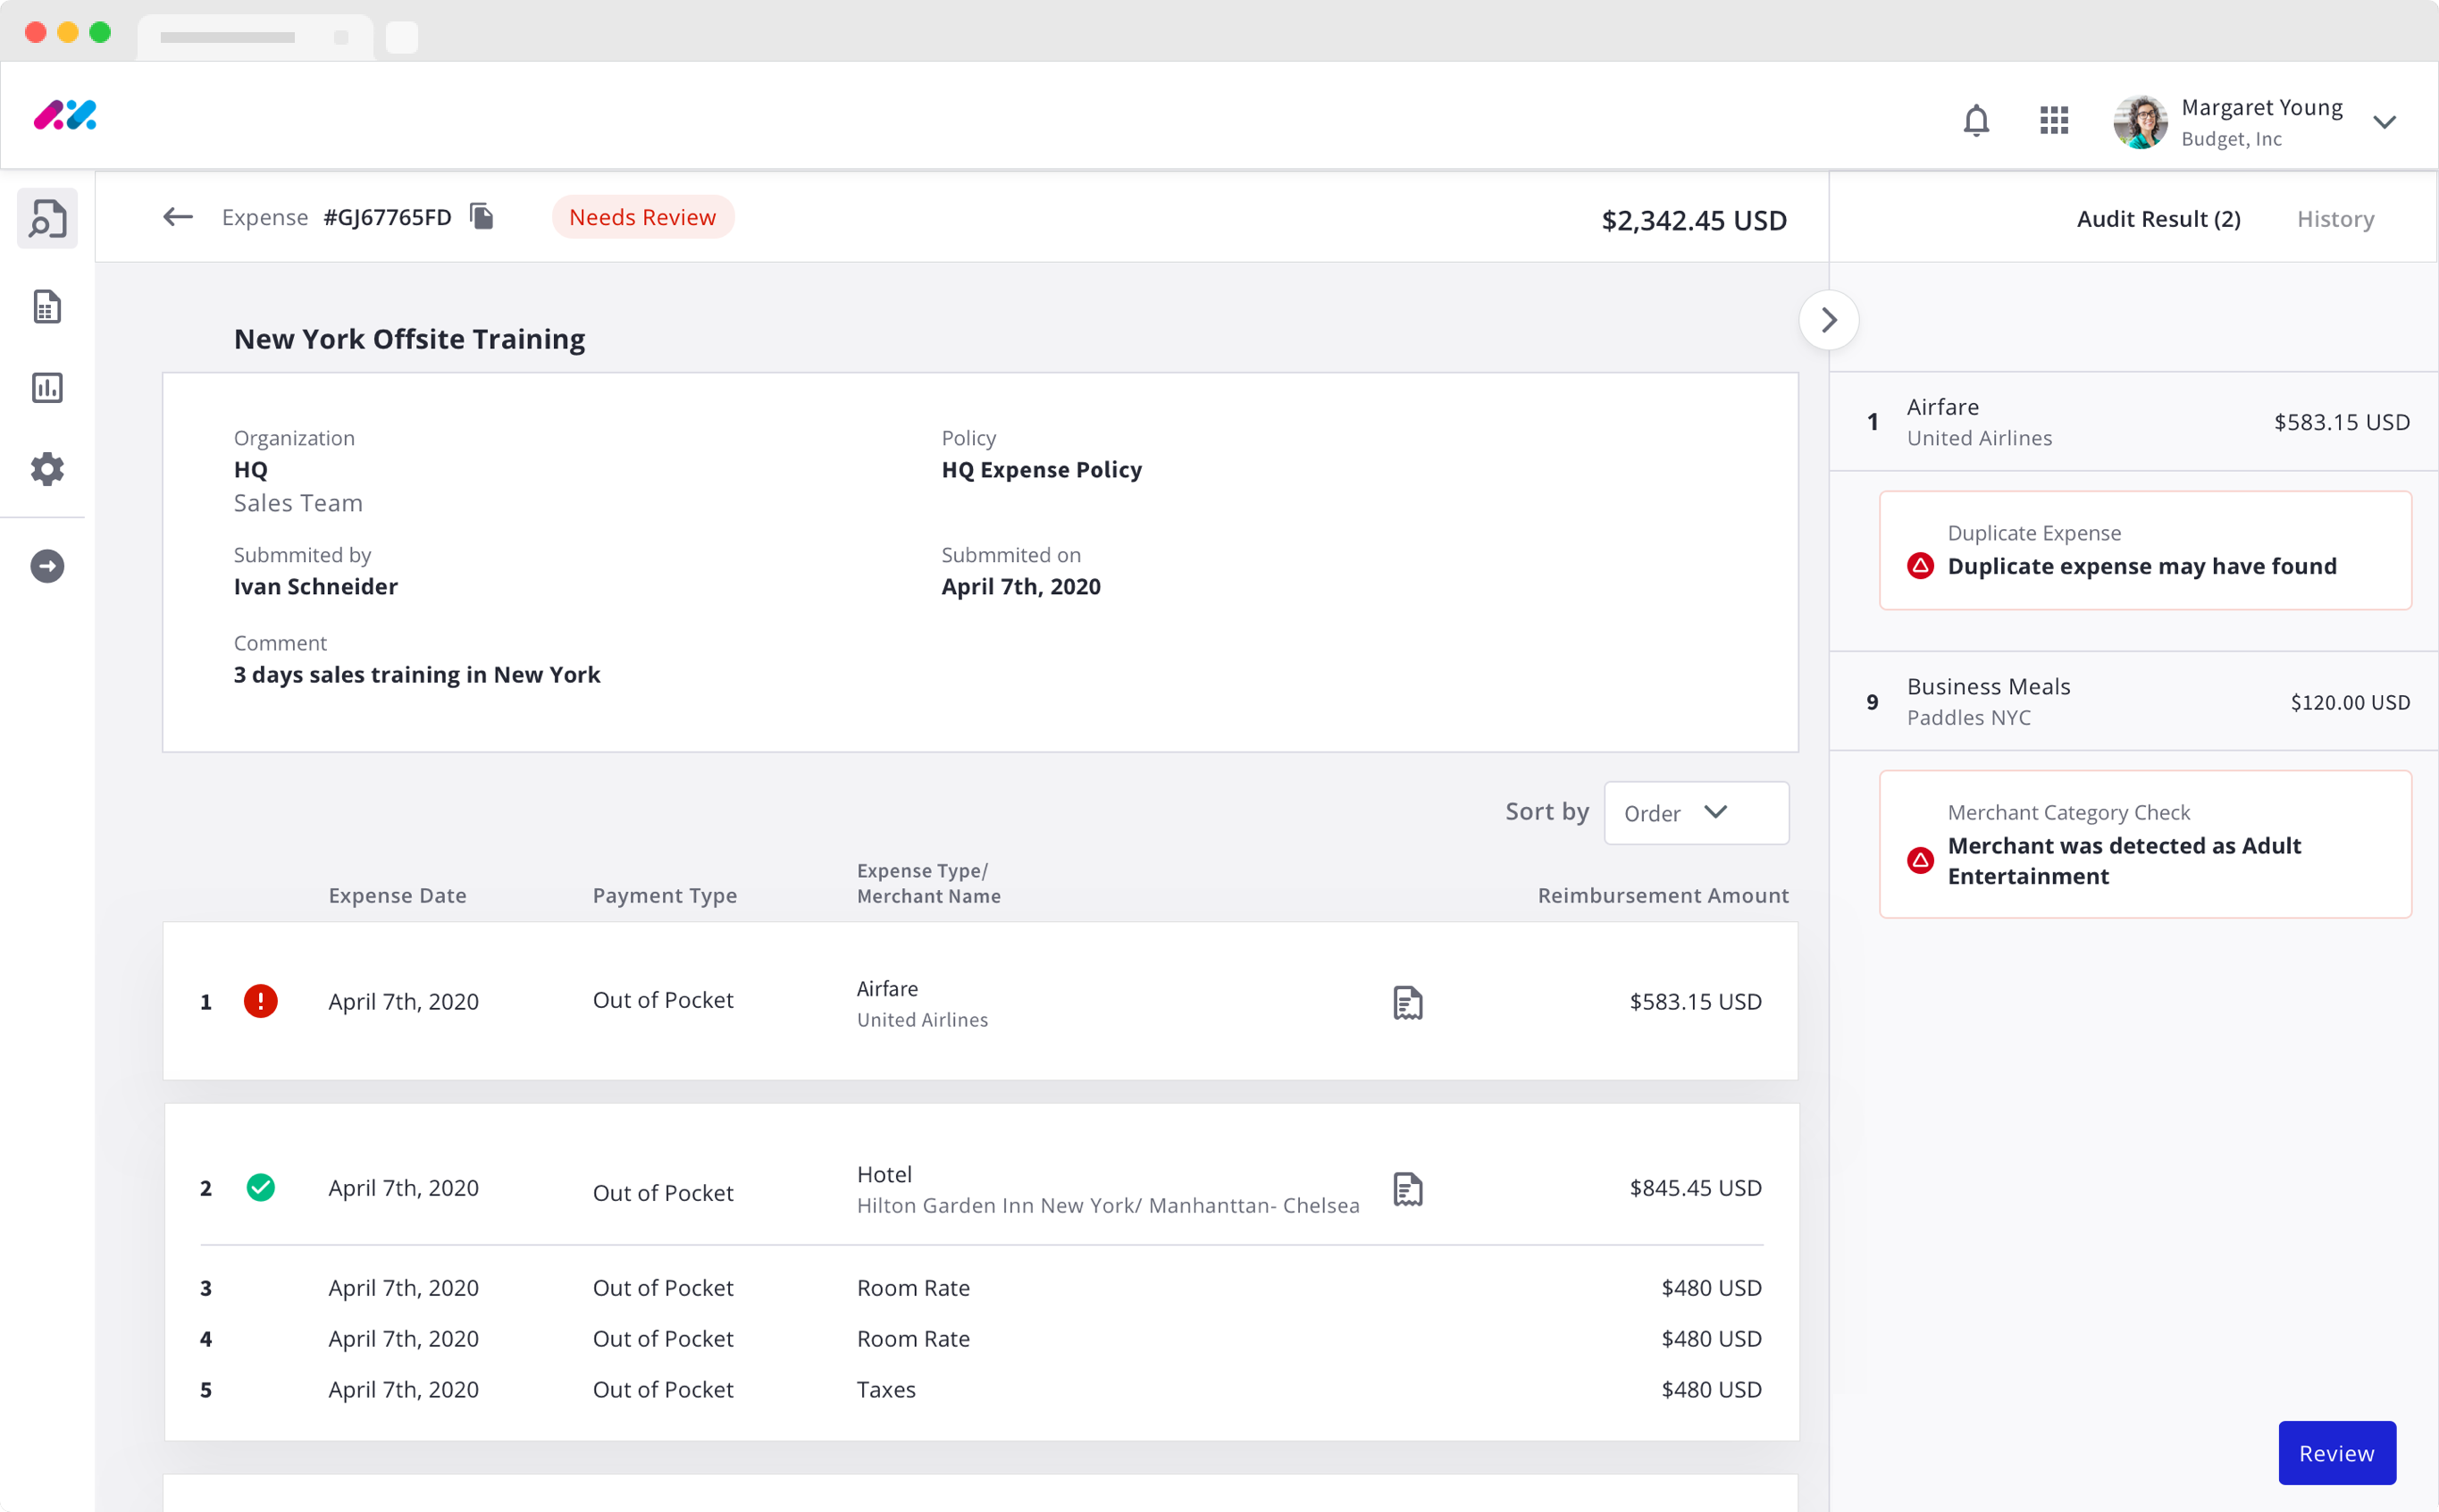Collapse the audit panel with chevron button
The width and height of the screenshot is (2439, 1512).
click(1828, 320)
